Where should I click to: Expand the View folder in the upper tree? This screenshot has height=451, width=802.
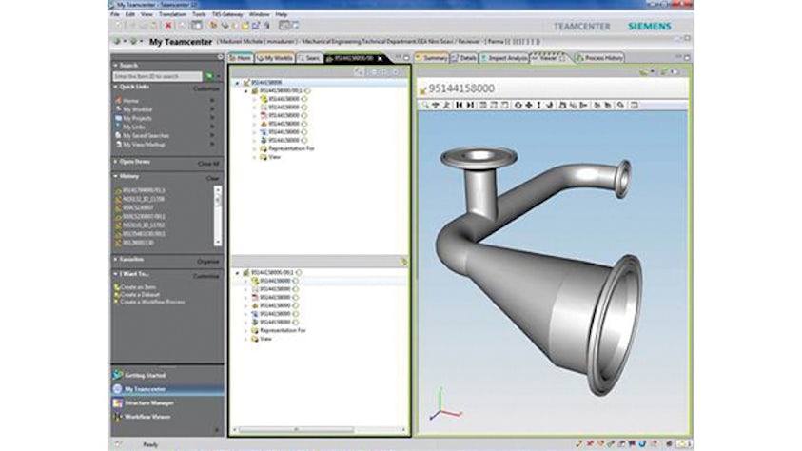pos(255,158)
